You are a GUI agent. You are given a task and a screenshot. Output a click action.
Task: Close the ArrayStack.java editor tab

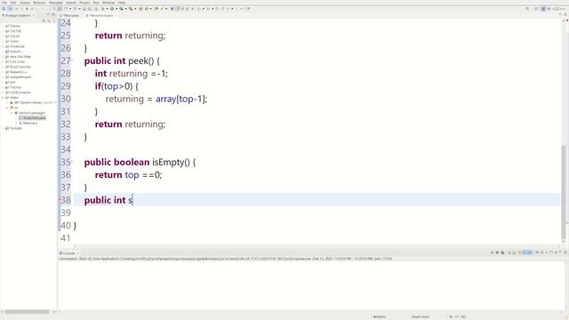coord(116,16)
